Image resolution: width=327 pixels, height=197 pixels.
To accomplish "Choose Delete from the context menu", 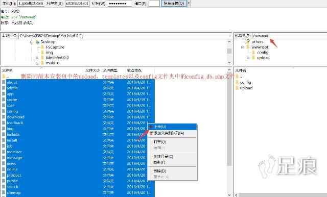I will point(172,171).
